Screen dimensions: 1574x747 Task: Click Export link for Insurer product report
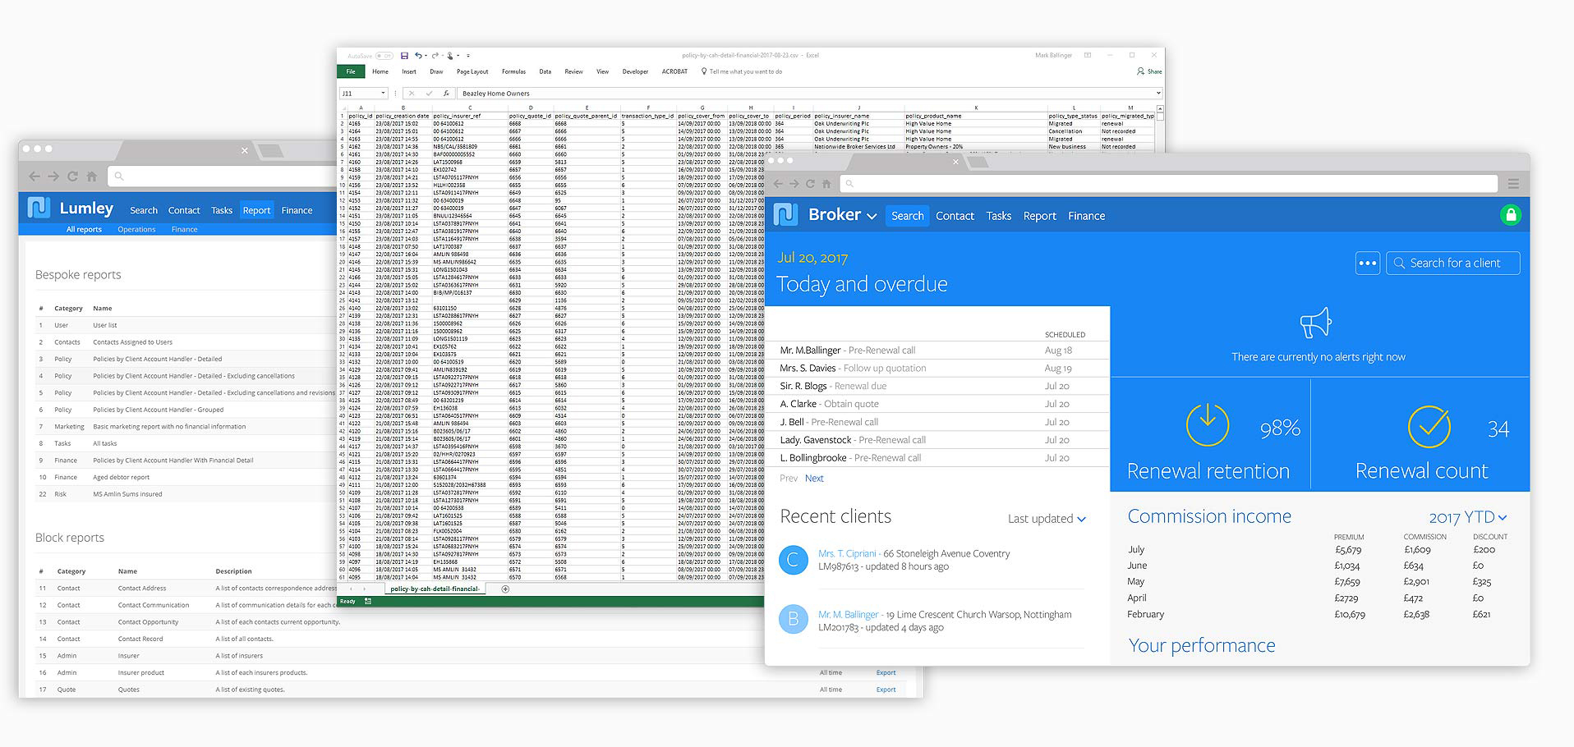886,672
